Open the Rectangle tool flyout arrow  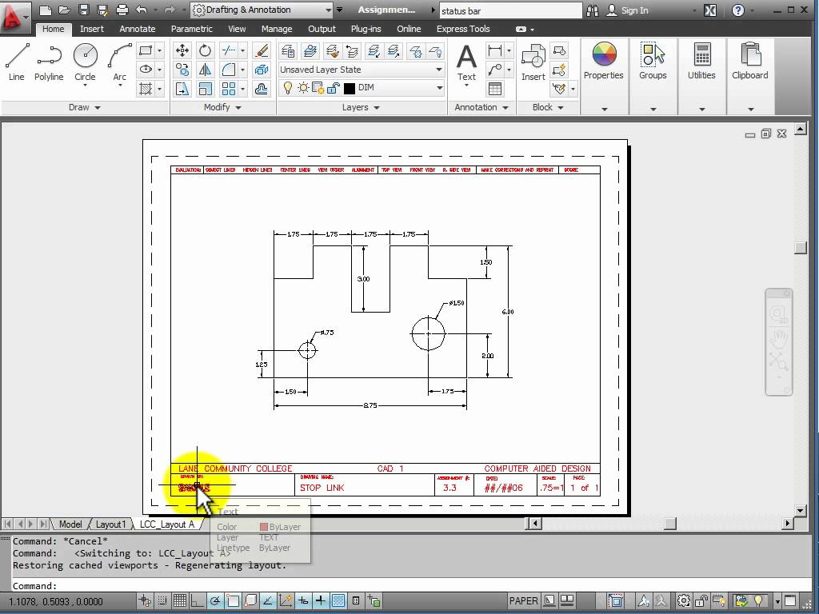point(159,50)
